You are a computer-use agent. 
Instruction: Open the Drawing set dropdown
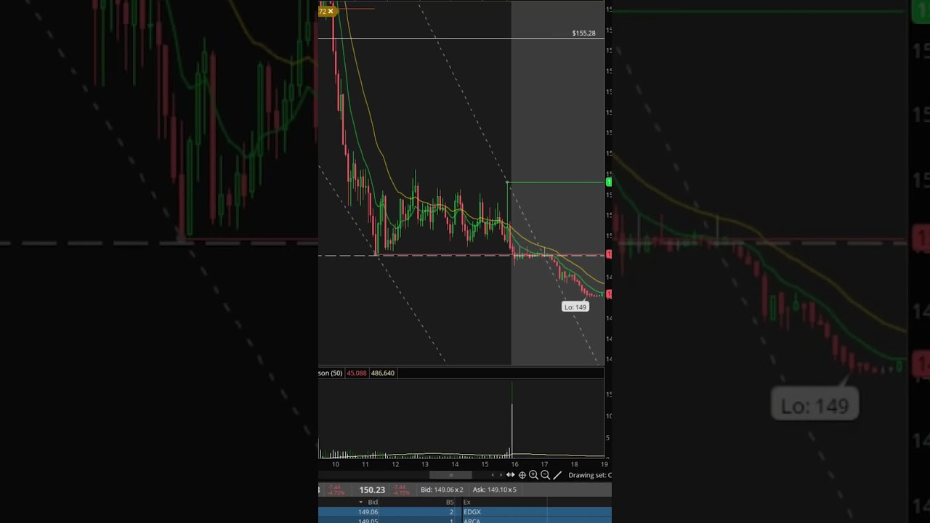coord(589,475)
